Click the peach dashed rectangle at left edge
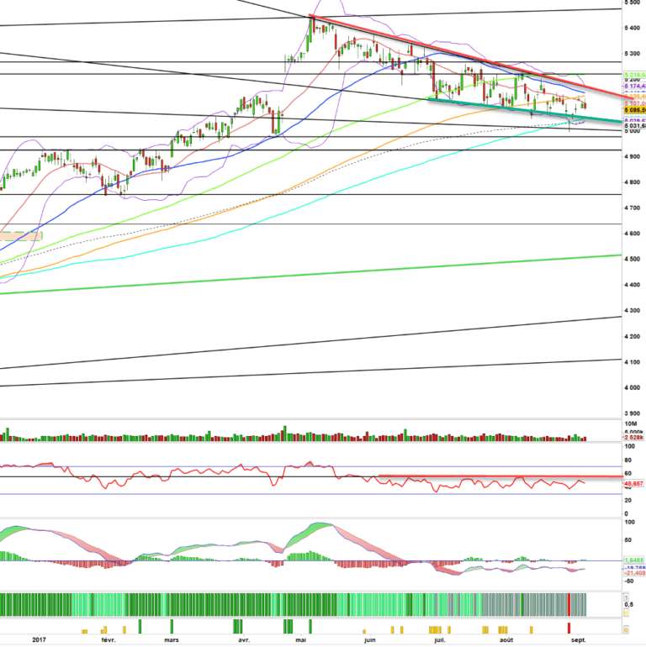Viewport: 646px width, 647px height. pyautogui.click(x=20, y=236)
